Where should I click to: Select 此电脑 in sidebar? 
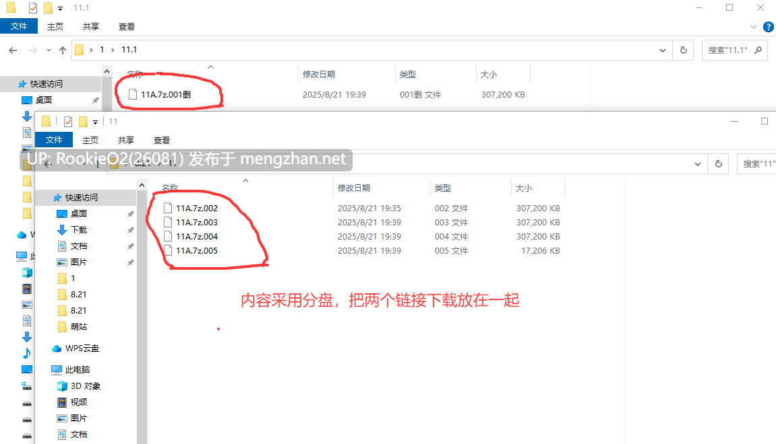click(78, 370)
